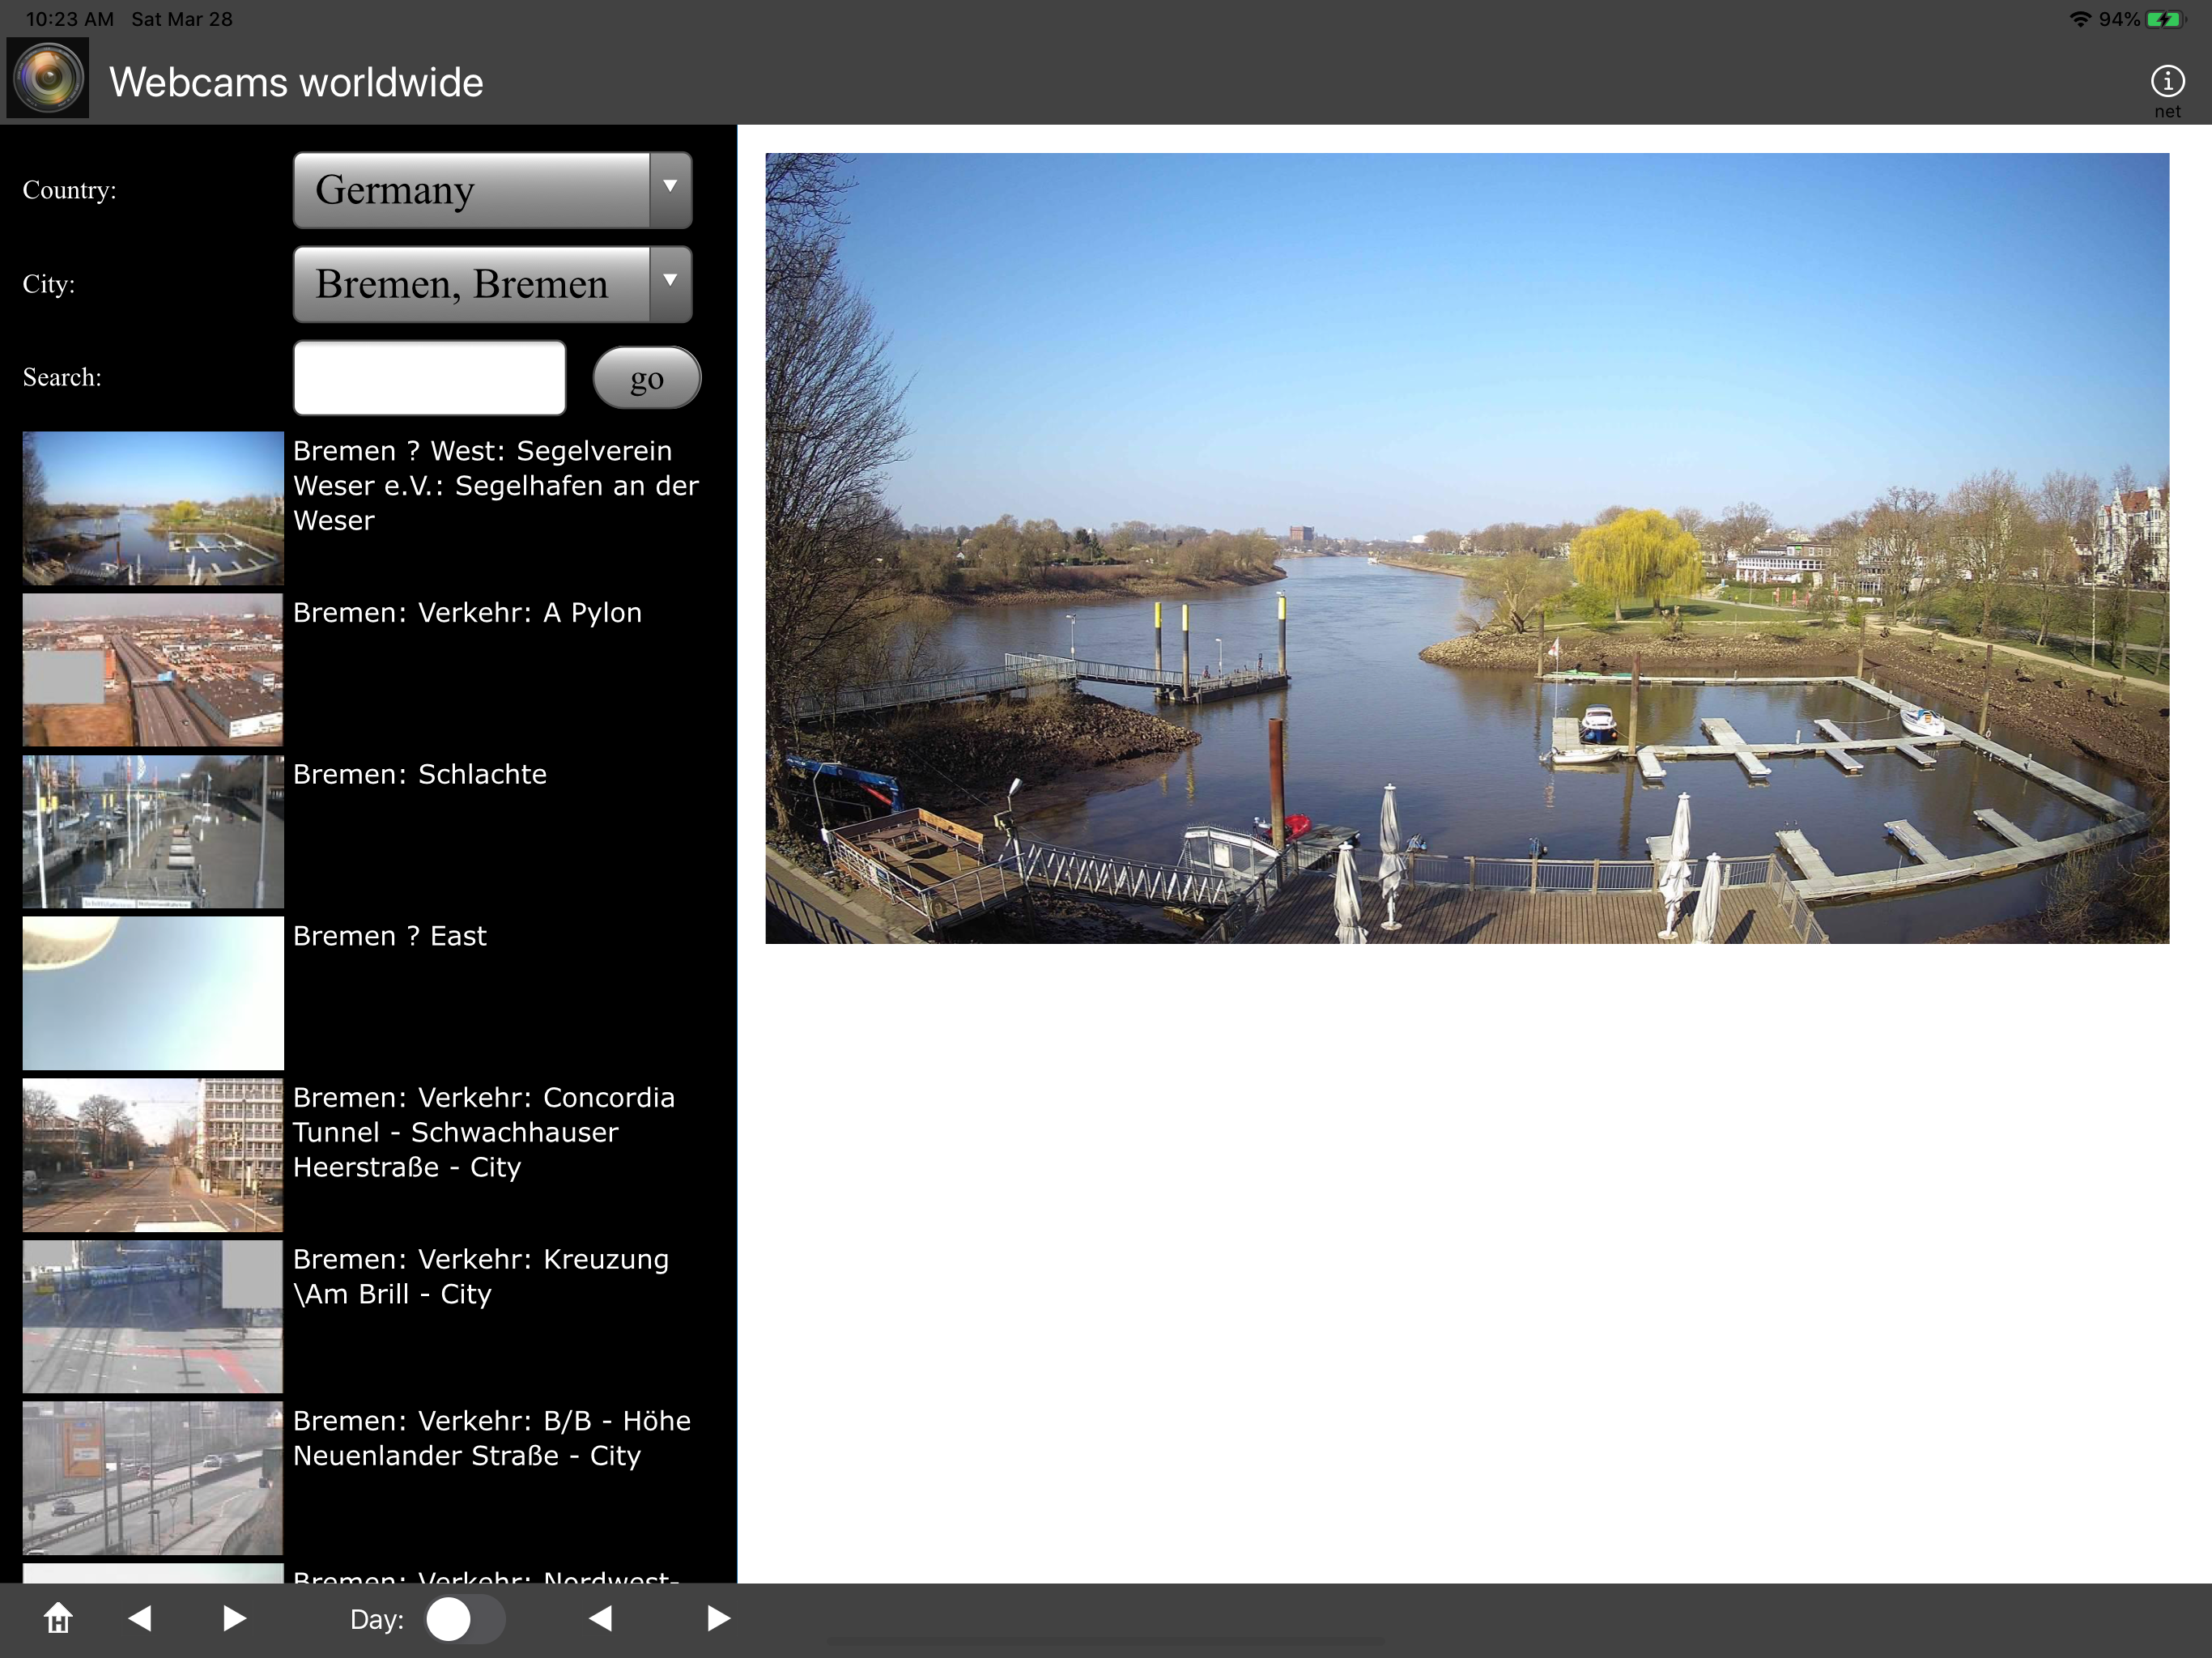
Task: Open Bremen: Verkehr: A Pylon webcam
Action: (466, 613)
